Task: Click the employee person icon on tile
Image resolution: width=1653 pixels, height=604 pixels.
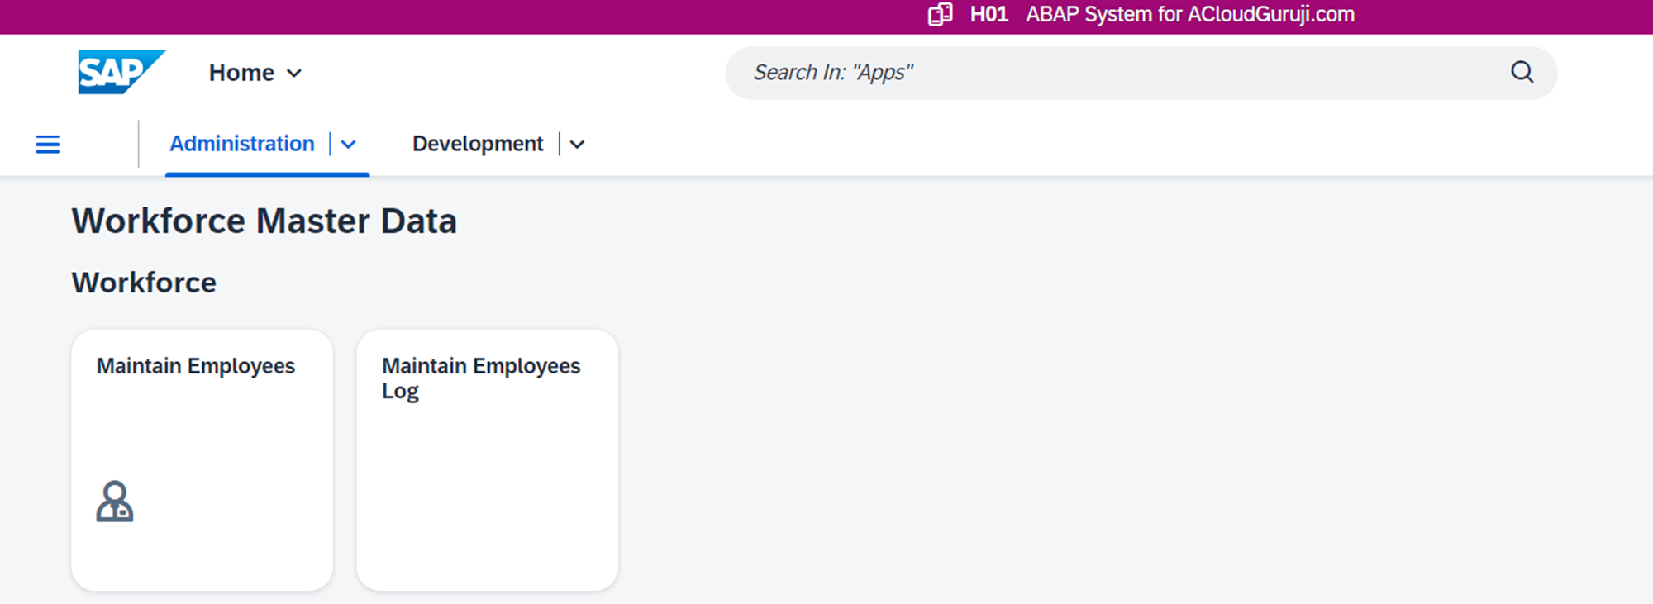Action: [115, 502]
